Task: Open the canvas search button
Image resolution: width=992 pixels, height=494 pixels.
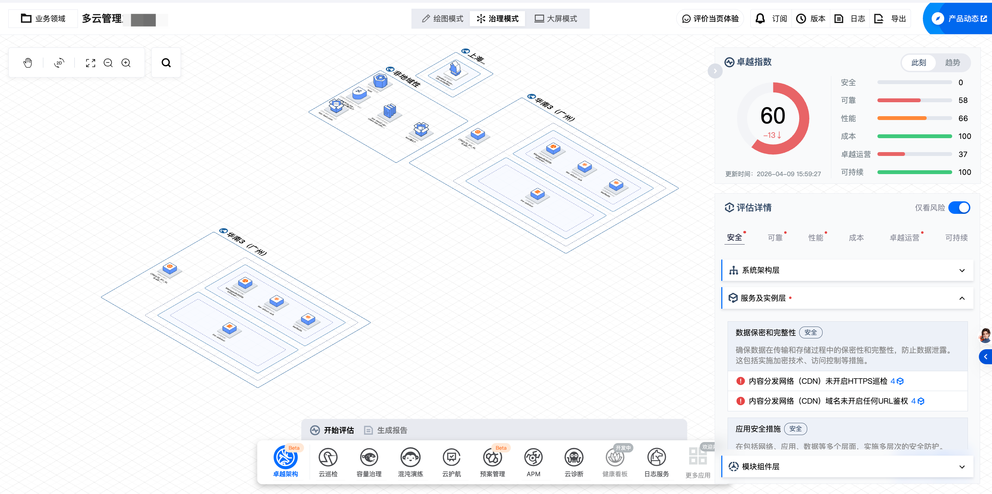Action: 166,63
